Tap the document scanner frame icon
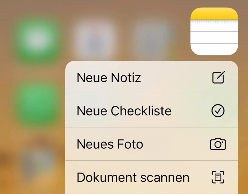248x194 pixels. click(218, 177)
